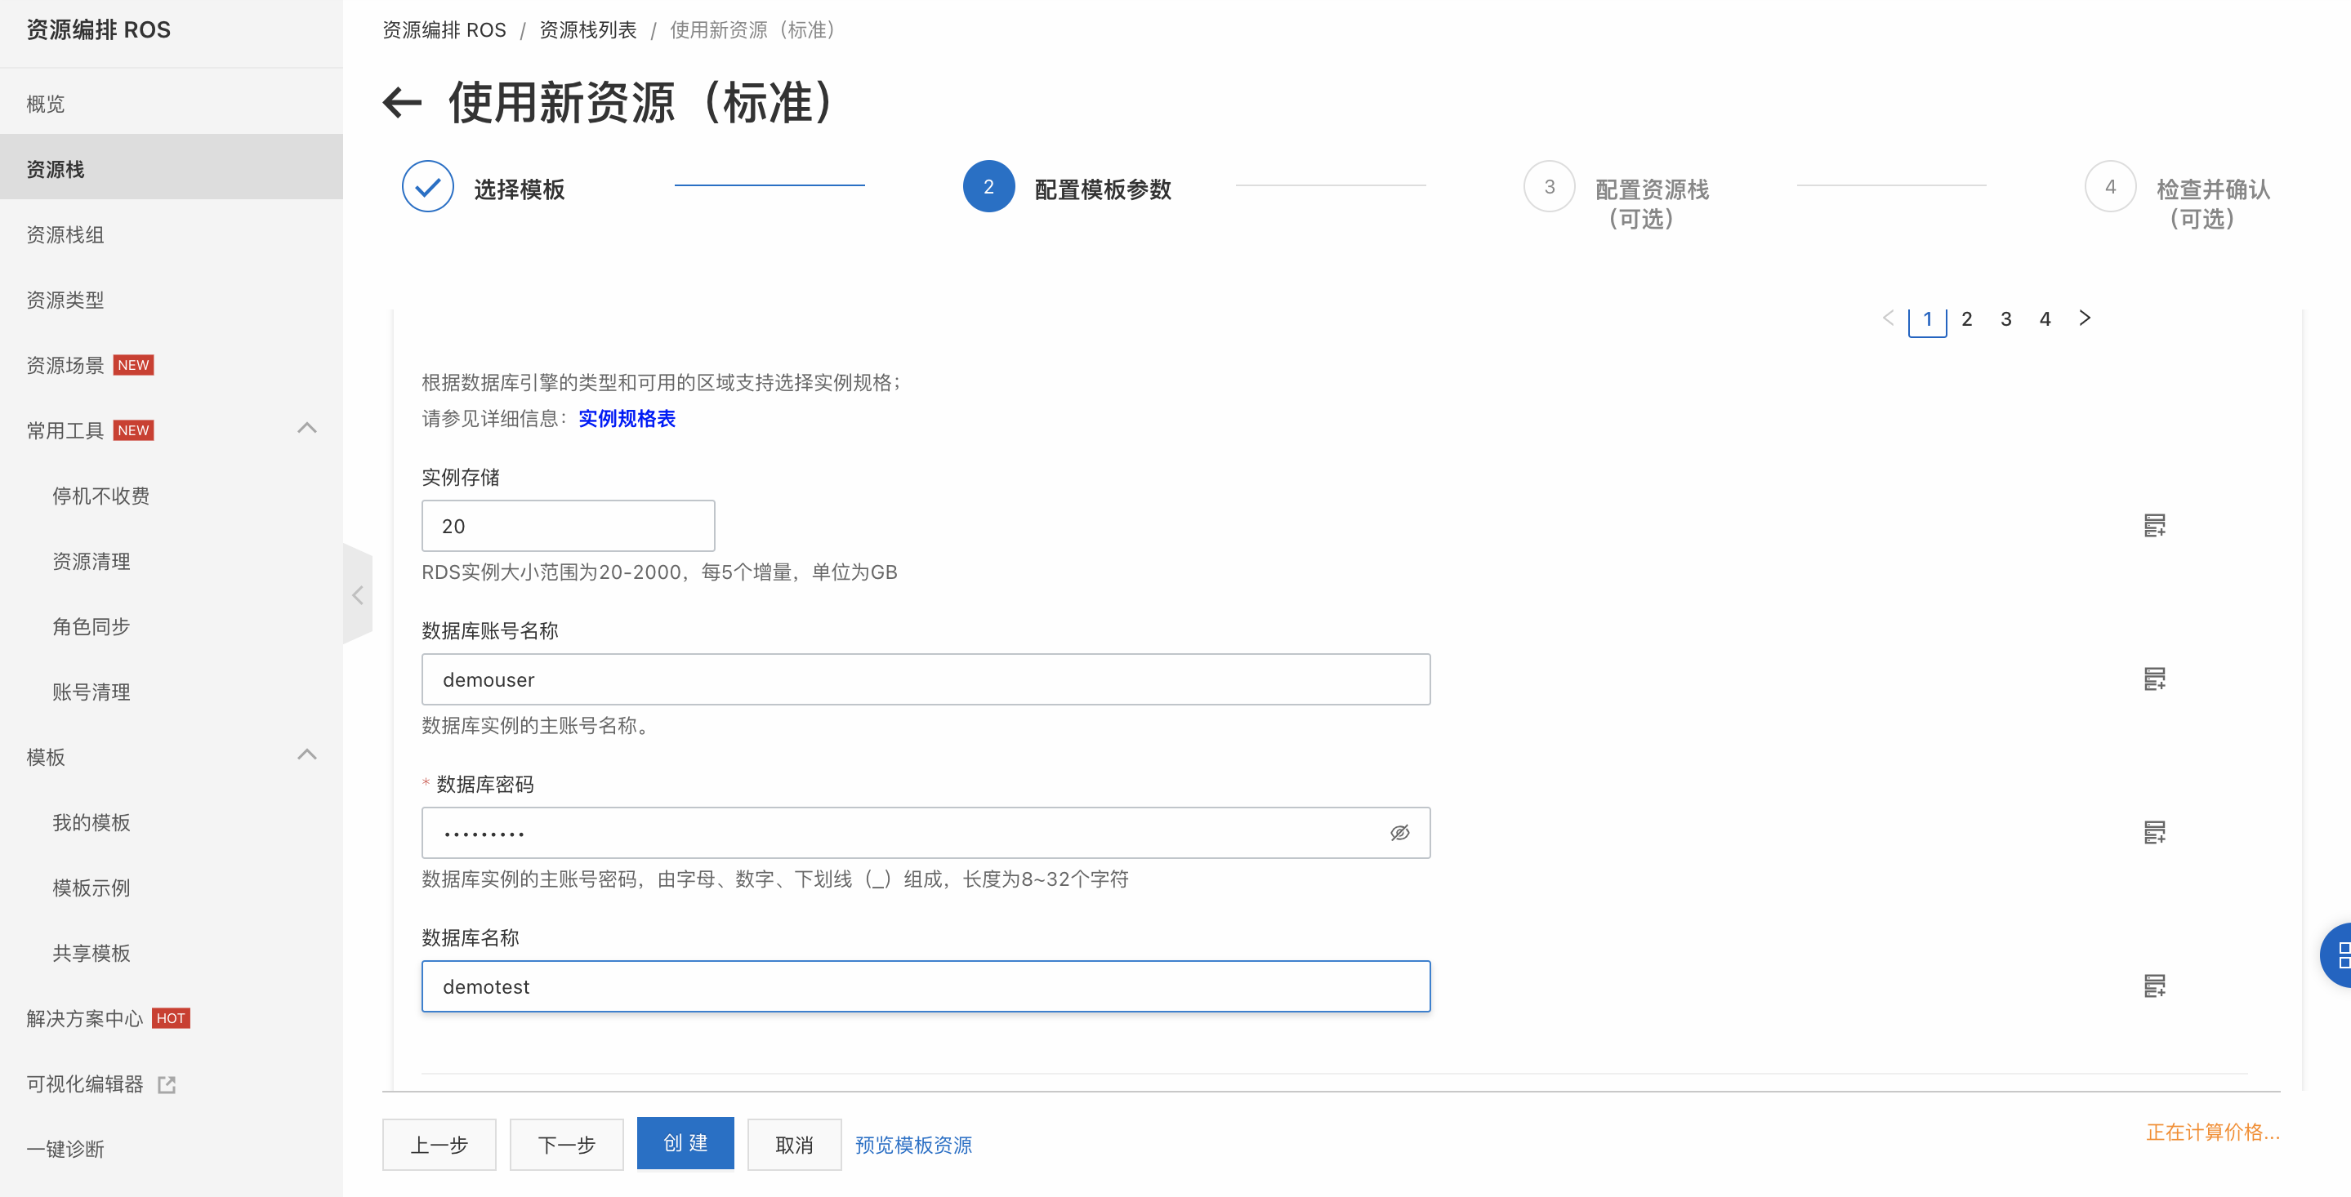Click inside the demotest database name field
This screenshot has height=1197, width=2351.
(925, 986)
